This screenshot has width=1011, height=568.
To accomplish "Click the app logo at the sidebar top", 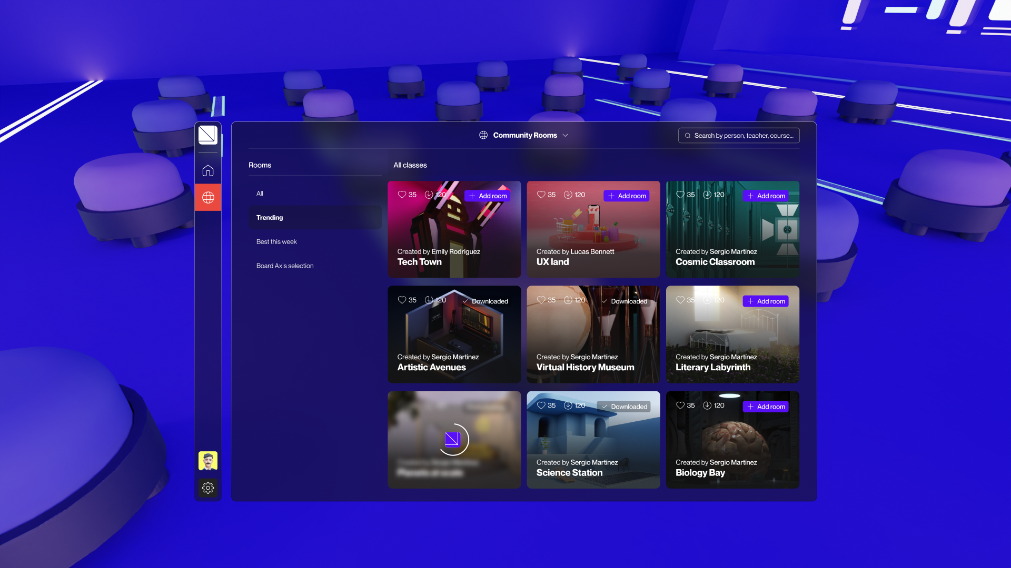I will pyautogui.click(x=208, y=135).
